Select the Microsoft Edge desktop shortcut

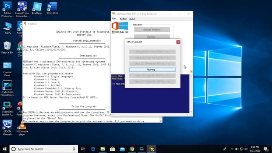pyautogui.click(x=20, y=29)
